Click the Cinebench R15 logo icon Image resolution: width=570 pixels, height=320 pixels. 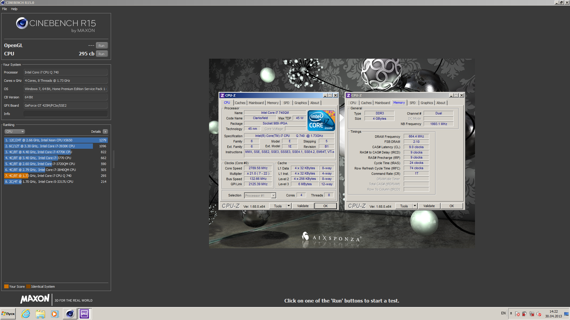click(x=22, y=23)
